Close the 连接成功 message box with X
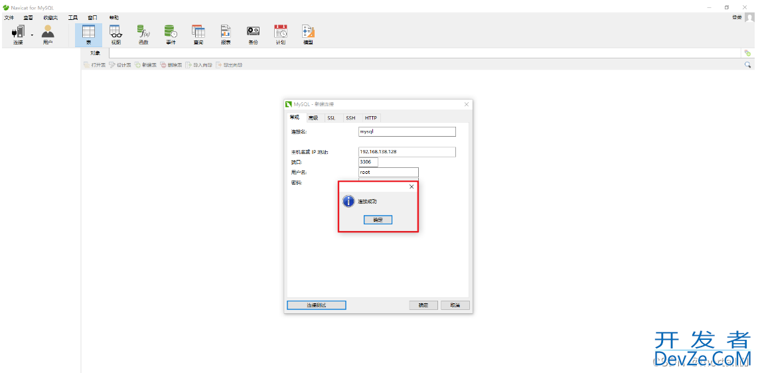Viewport: 758px width, 373px height. coord(412,186)
